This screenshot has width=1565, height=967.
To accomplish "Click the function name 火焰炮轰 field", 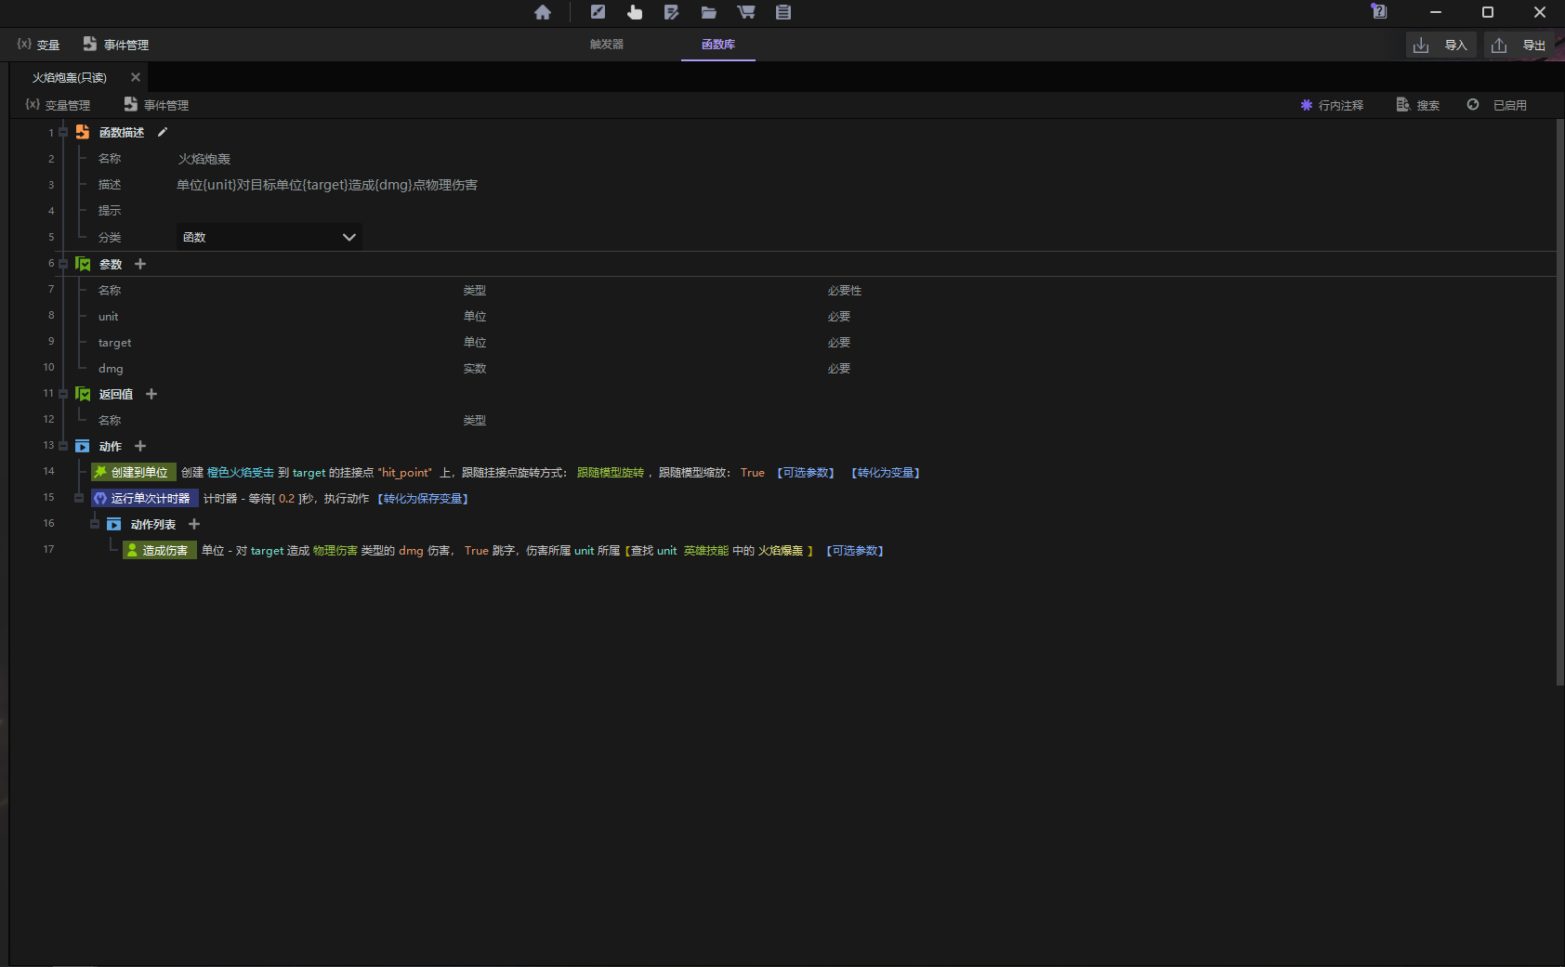I will (x=204, y=159).
